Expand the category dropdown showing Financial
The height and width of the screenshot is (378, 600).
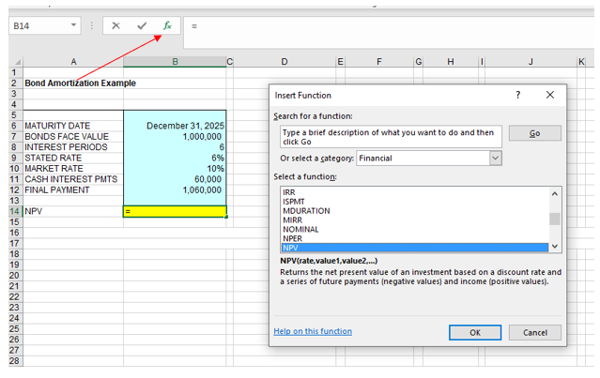[x=496, y=159]
